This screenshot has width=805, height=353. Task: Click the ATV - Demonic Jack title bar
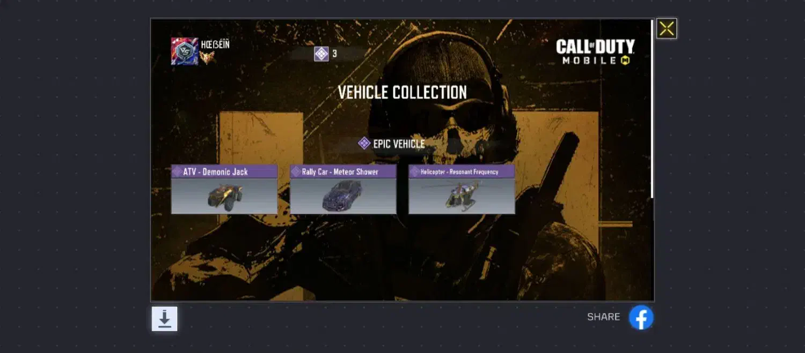[x=224, y=171]
